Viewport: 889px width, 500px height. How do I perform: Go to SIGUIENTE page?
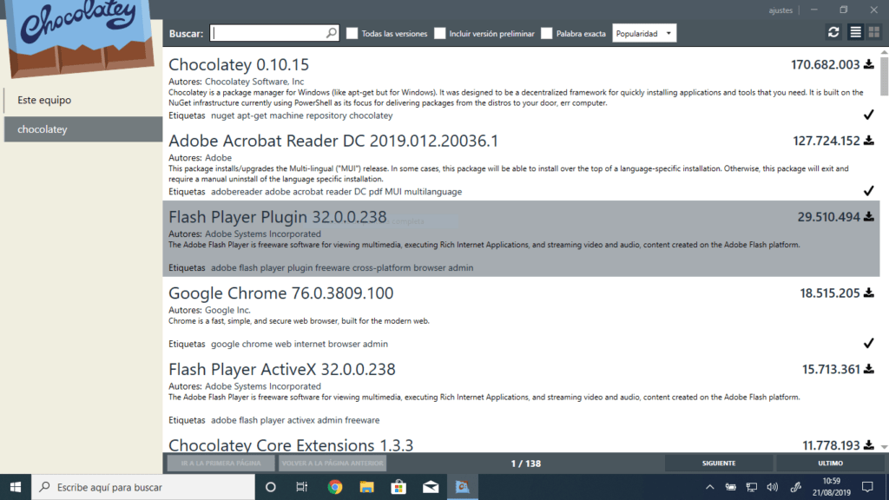click(719, 464)
